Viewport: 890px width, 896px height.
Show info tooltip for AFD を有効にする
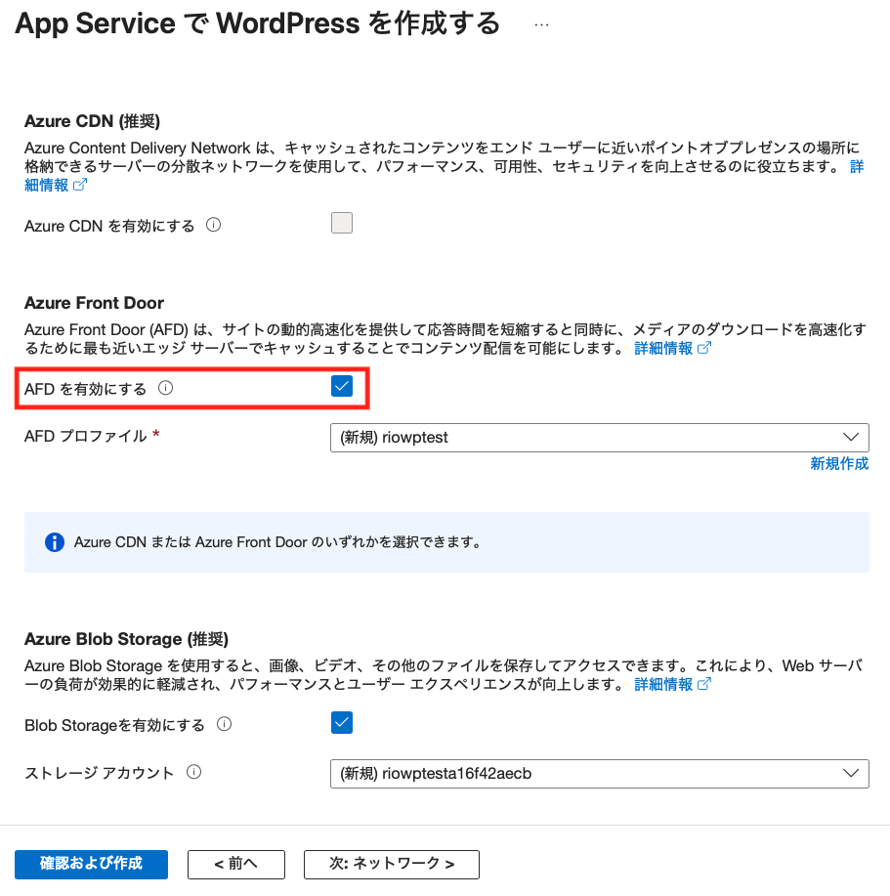coord(166,389)
